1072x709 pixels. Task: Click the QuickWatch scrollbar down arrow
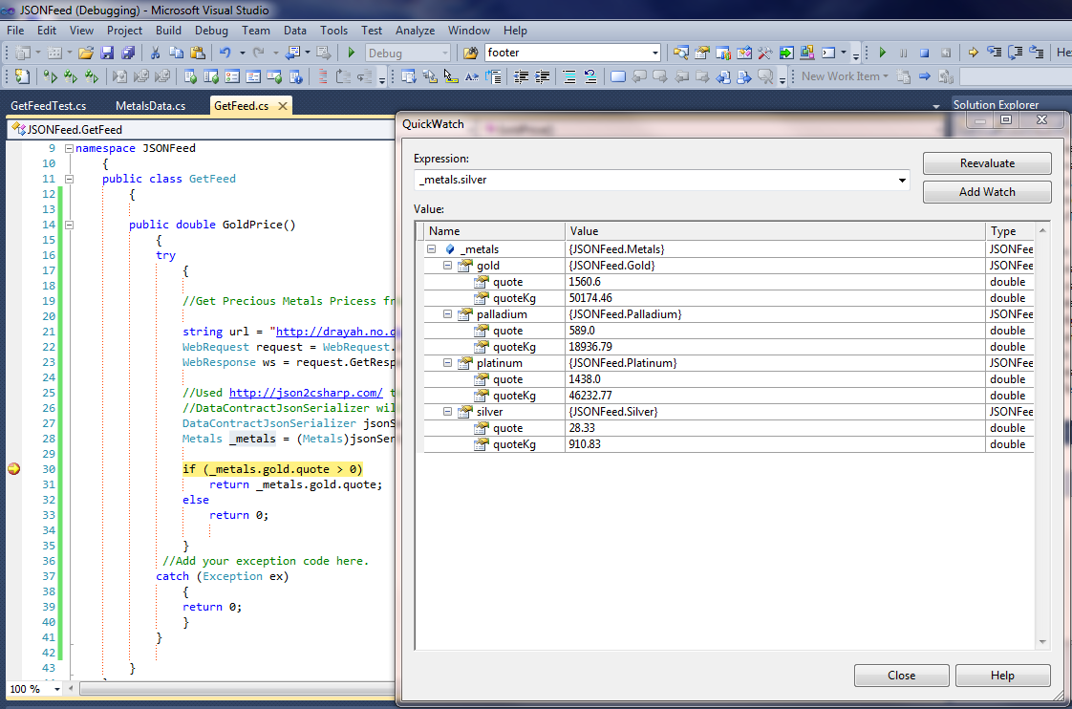click(x=1042, y=642)
